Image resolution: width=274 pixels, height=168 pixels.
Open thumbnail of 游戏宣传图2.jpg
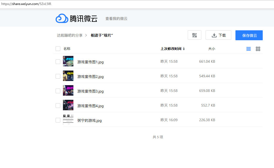pos(68,76)
